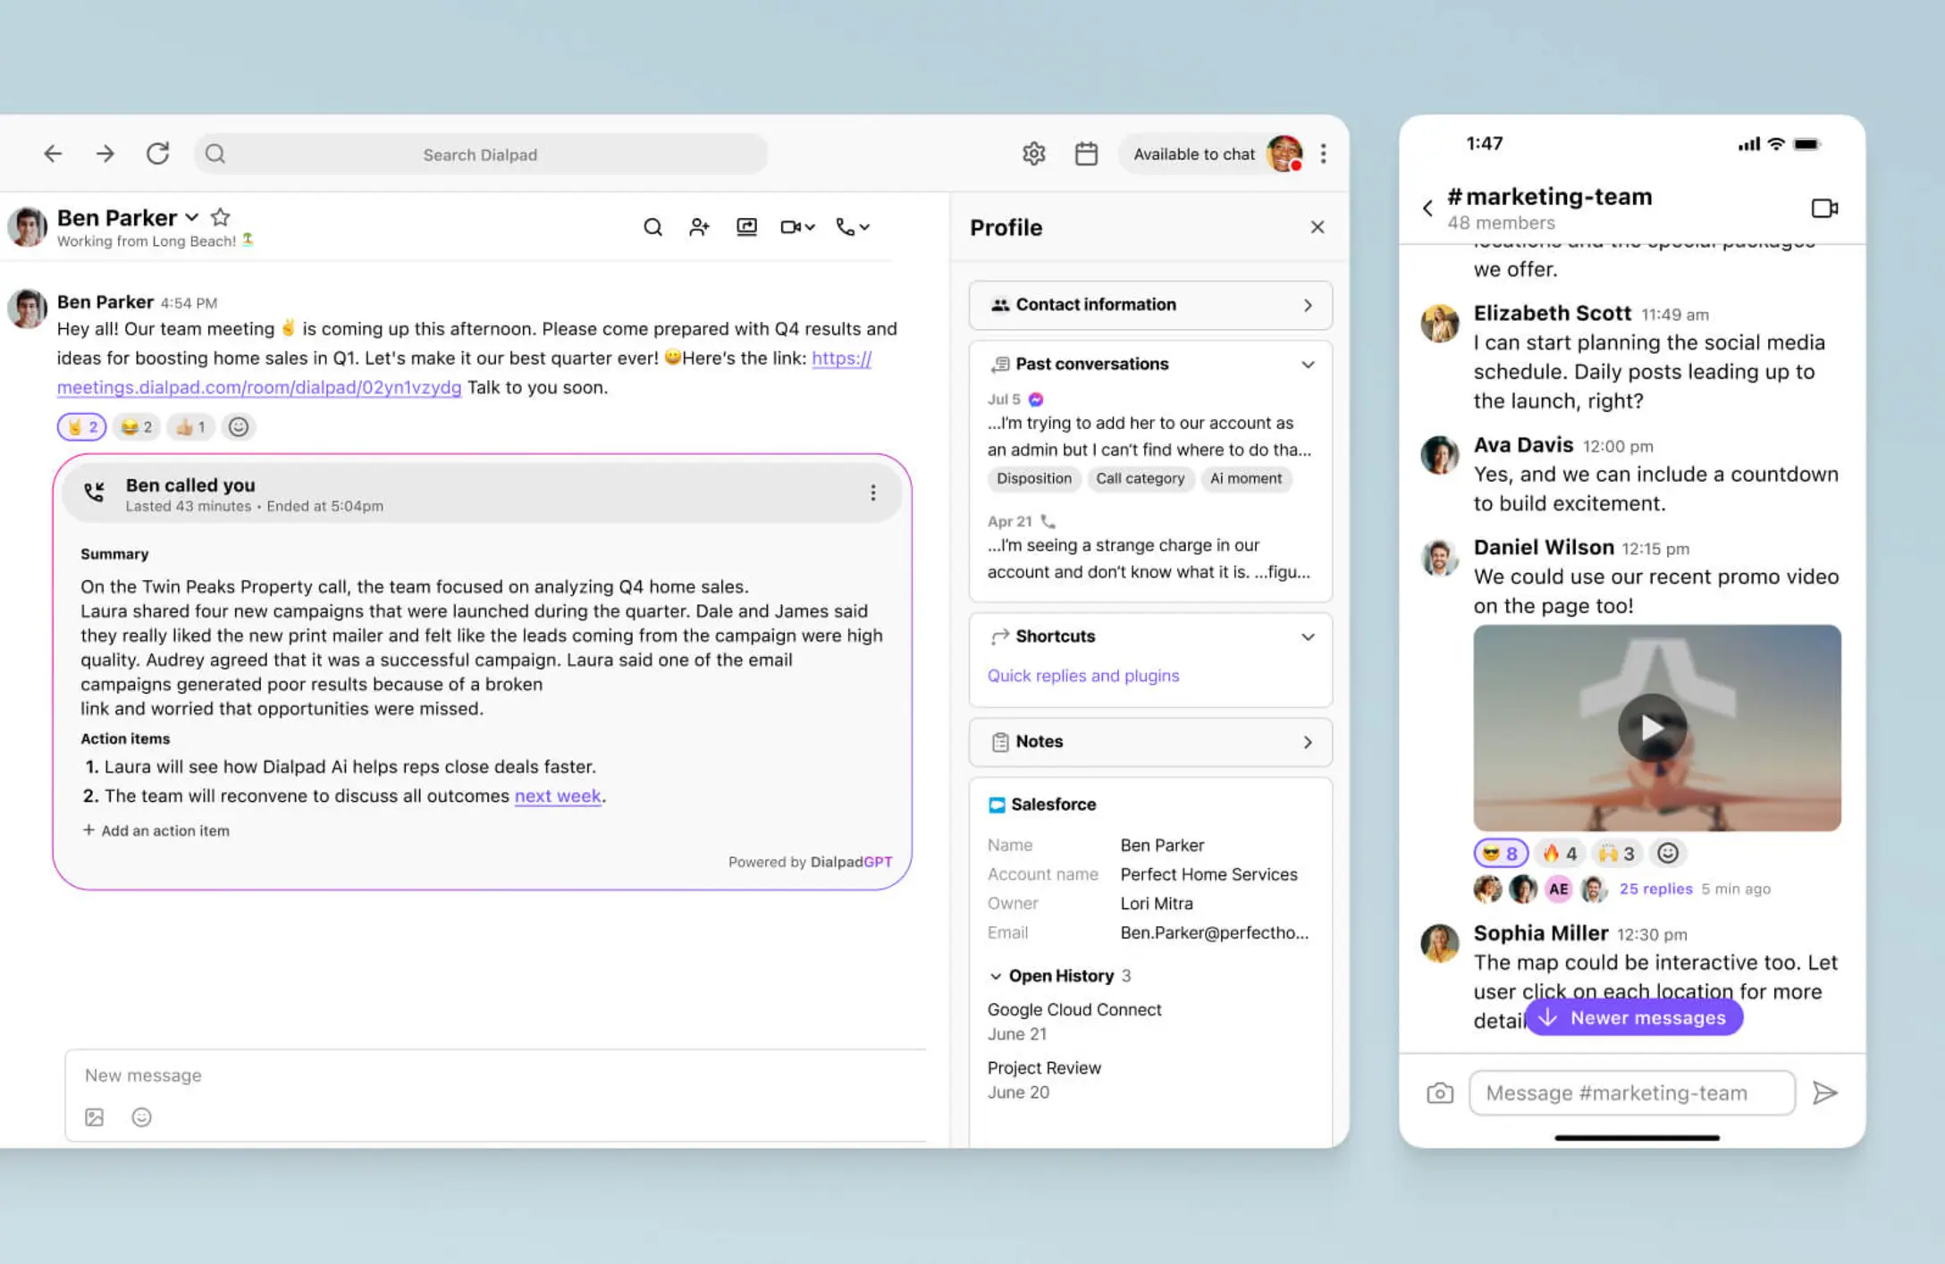Open the calendar from the top toolbar

pyautogui.click(x=1087, y=153)
